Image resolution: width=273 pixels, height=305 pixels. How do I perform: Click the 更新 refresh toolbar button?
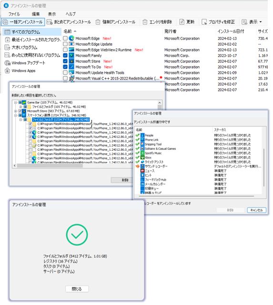pyautogui.click(x=187, y=22)
